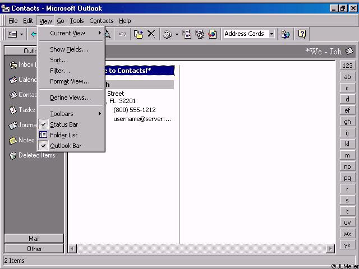Expand the Current View submenu
The width and height of the screenshot is (359, 269).
[x=71, y=33]
